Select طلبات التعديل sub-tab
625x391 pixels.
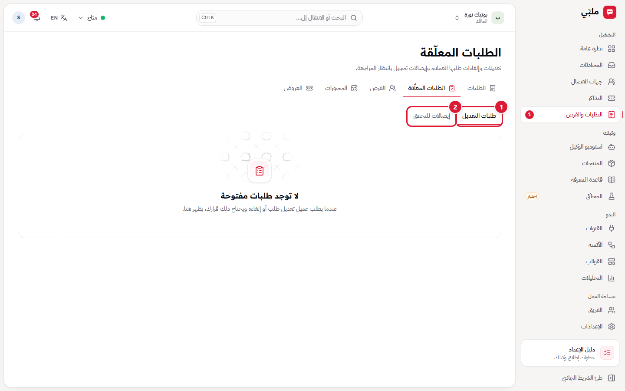pyautogui.click(x=479, y=116)
